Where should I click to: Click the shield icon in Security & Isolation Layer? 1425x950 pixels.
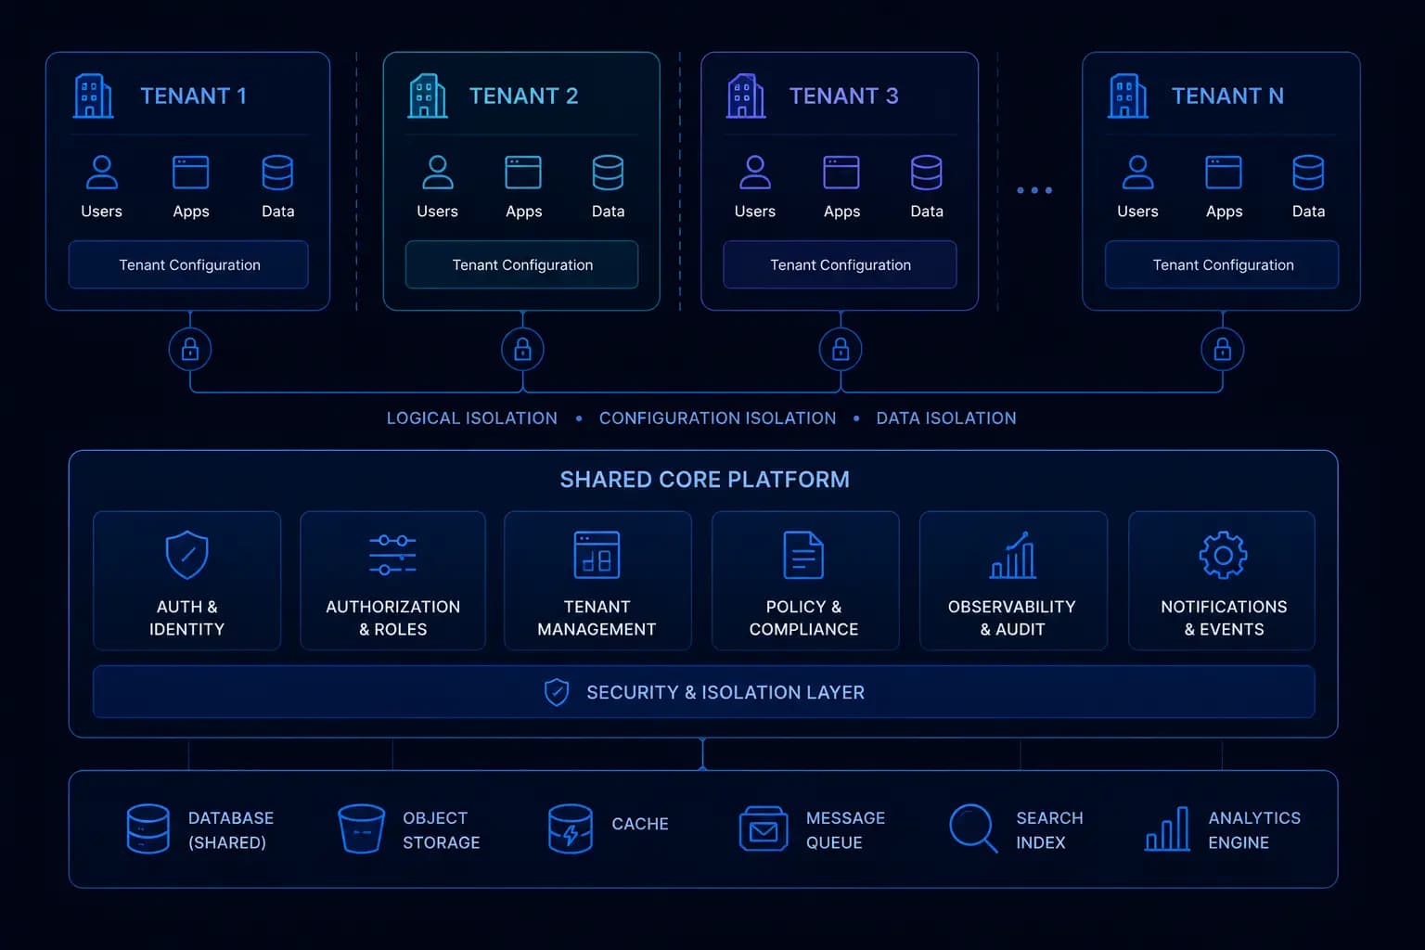557,692
